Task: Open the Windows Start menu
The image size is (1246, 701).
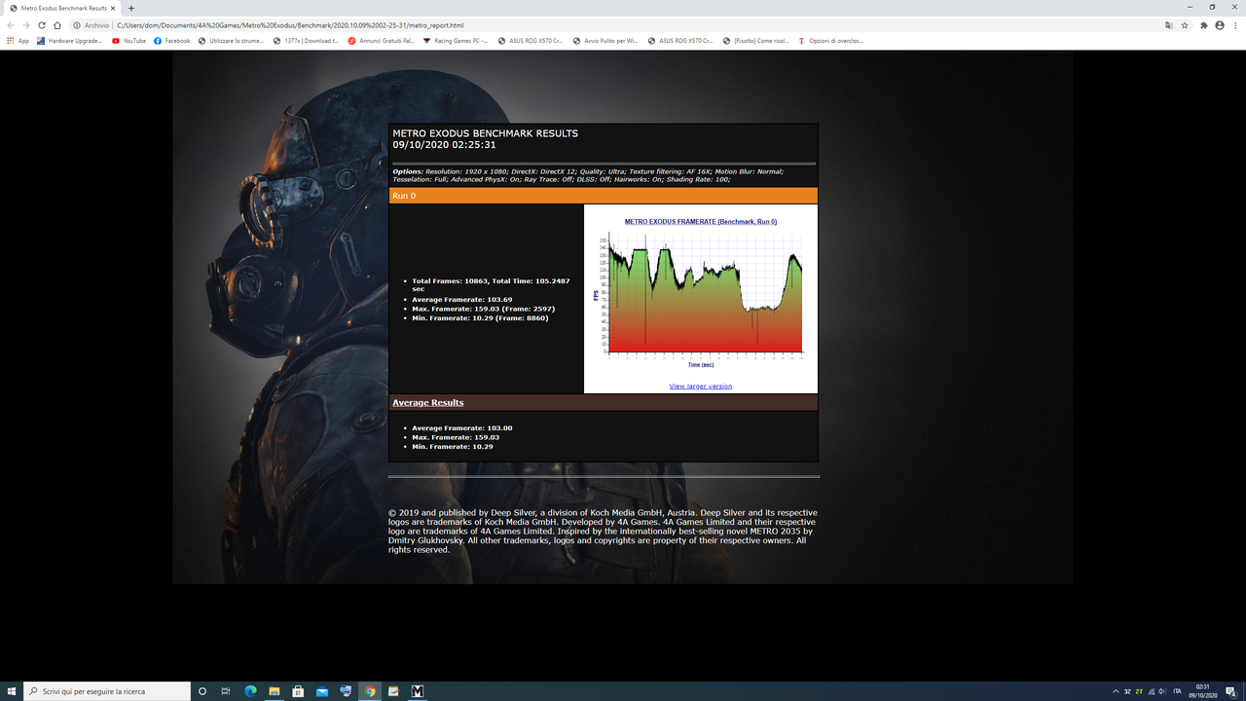Action: tap(10, 691)
